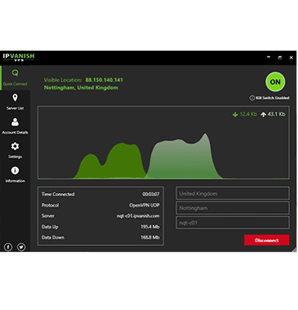Click the Kill Switch Enabled info icon
This screenshot has height=310, width=298.
point(252,98)
